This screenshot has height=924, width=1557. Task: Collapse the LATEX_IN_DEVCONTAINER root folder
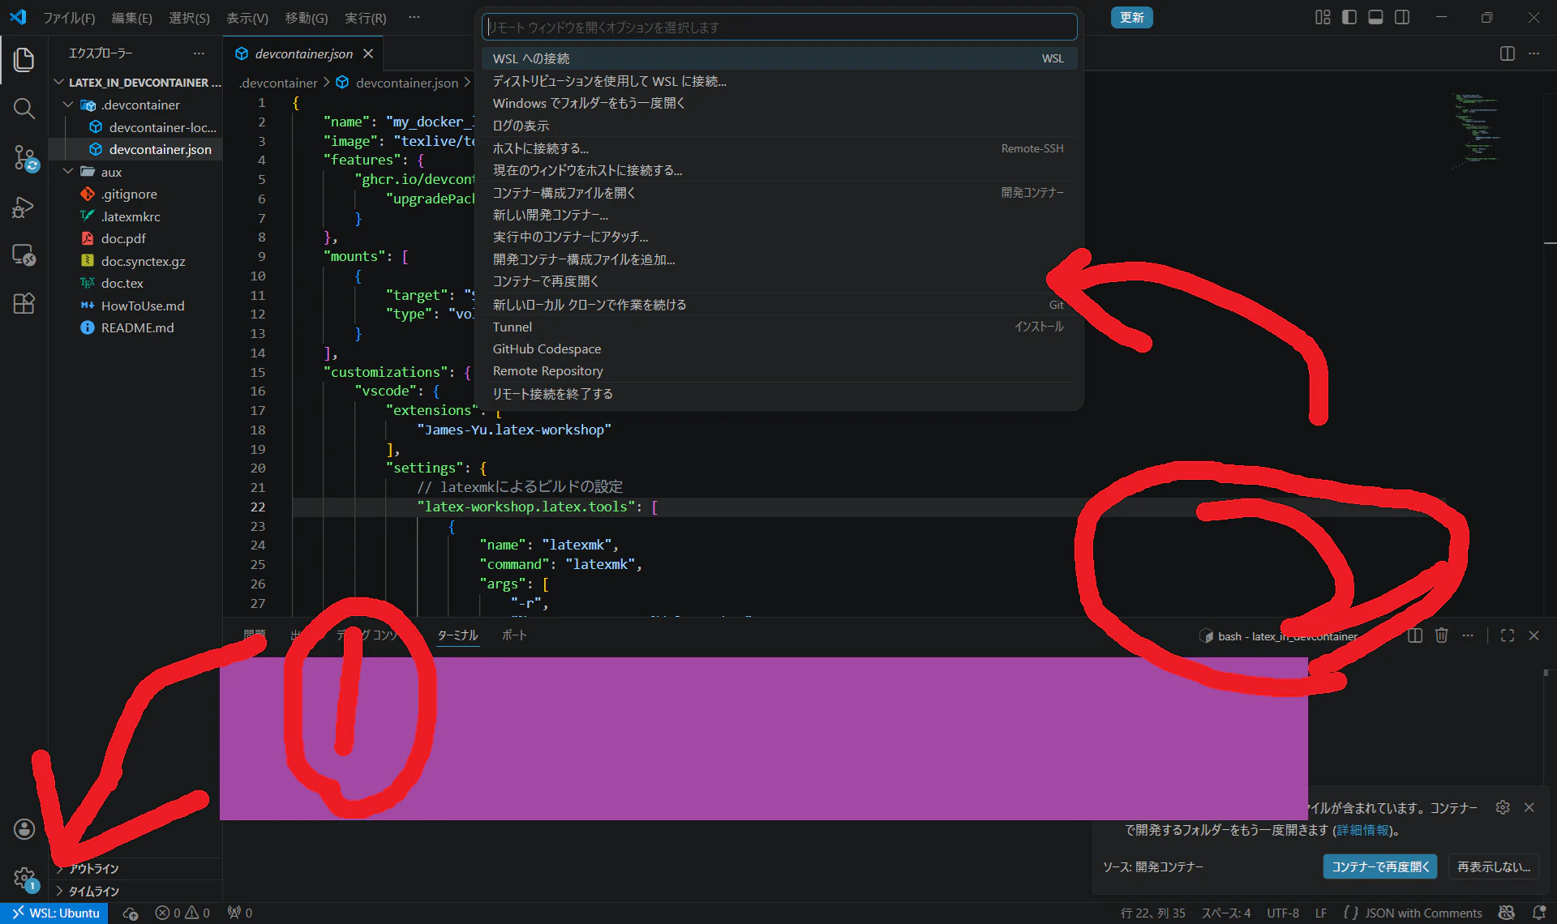(136, 83)
